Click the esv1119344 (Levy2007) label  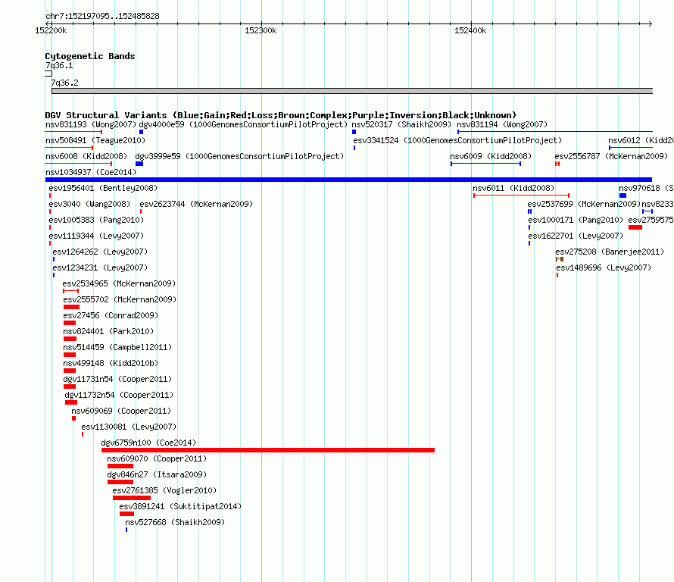(x=96, y=236)
